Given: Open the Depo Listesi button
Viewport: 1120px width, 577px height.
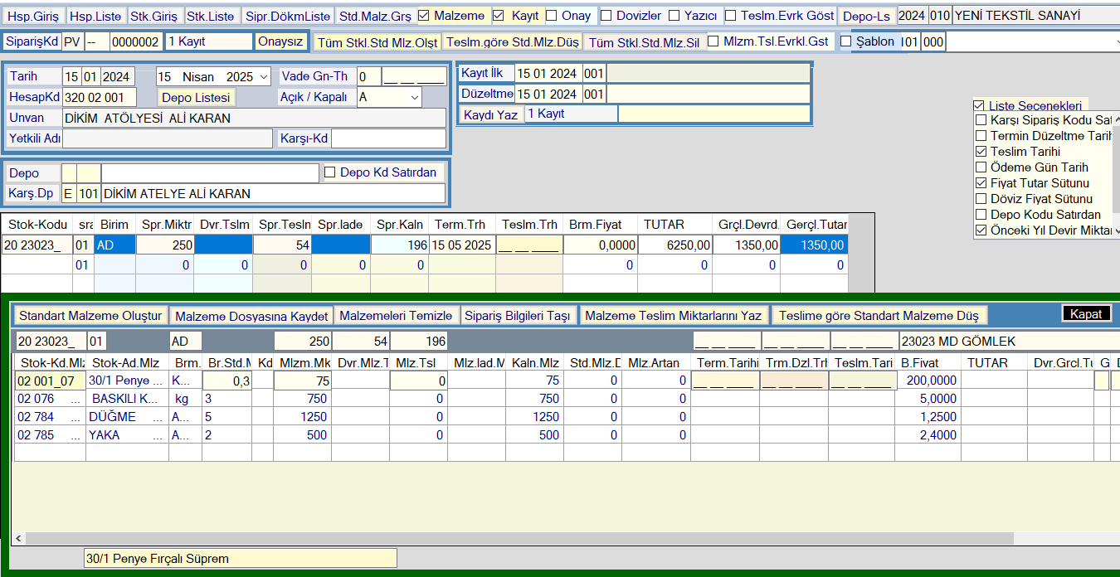Looking at the screenshot, I should [x=196, y=97].
